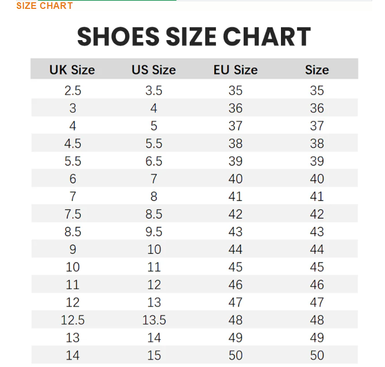Select US size 8.5 cell
This screenshot has height=367, width=385.
[x=154, y=214]
